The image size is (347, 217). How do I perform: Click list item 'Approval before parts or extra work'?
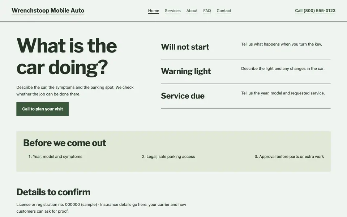(289, 157)
